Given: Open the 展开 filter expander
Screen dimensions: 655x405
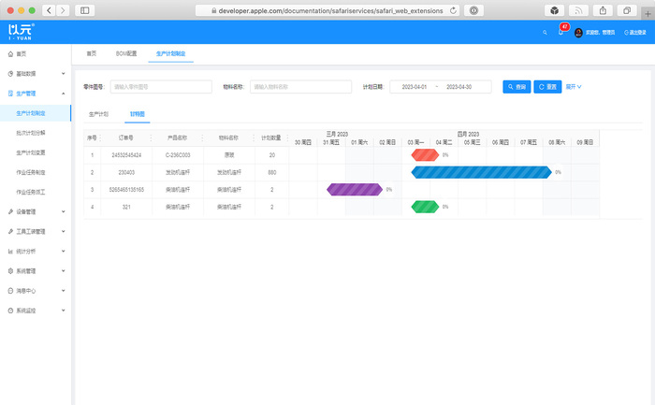Looking at the screenshot, I should (574, 86).
